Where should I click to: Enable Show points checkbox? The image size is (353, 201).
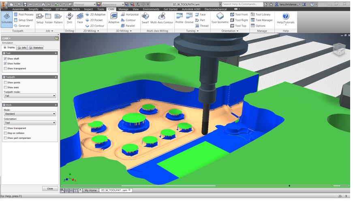click(5, 83)
